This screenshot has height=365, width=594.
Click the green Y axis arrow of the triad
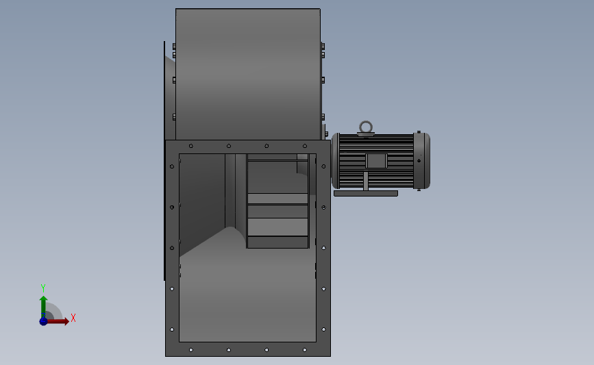click(x=43, y=307)
